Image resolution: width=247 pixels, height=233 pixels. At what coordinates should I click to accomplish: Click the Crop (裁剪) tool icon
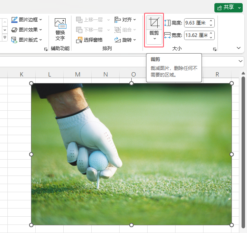pos(154,23)
